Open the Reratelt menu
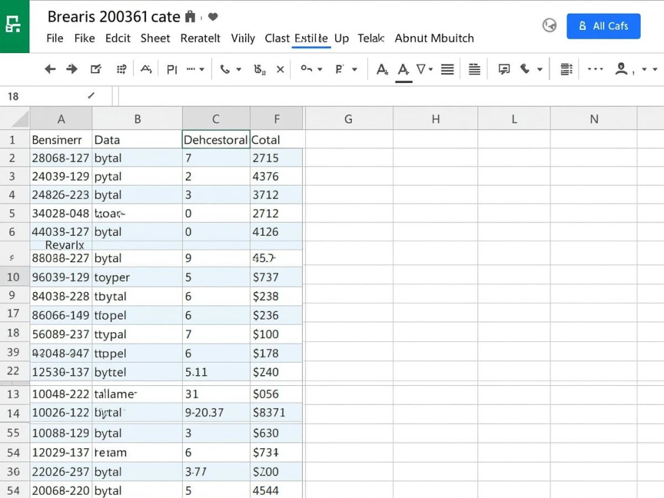The height and width of the screenshot is (498, 664). tap(201, 38)
